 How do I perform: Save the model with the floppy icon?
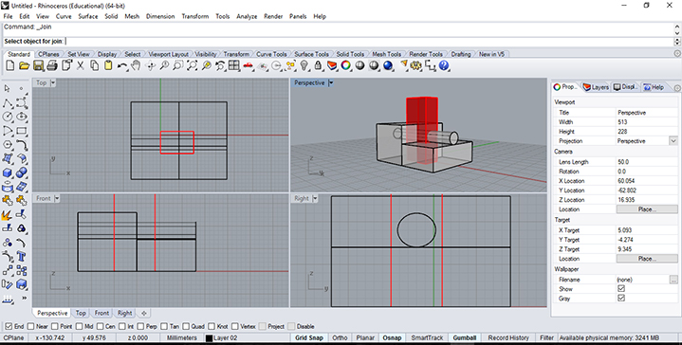[38, 65]
